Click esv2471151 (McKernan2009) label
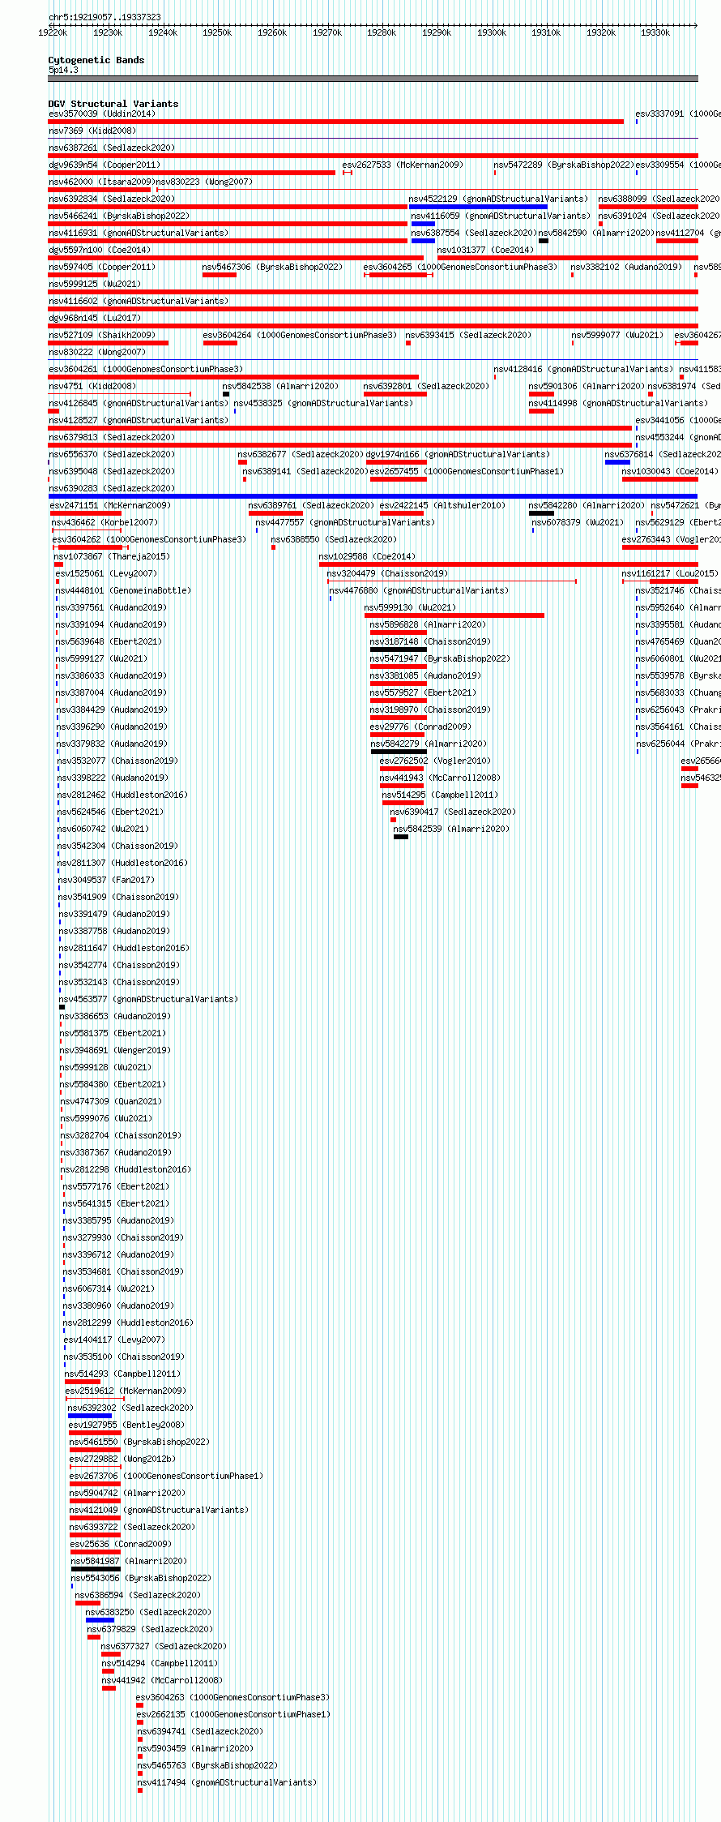 click(110, 505)
